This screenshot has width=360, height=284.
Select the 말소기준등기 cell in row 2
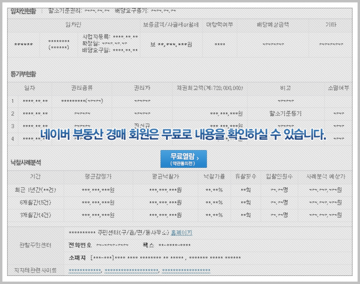coord(285,113)
